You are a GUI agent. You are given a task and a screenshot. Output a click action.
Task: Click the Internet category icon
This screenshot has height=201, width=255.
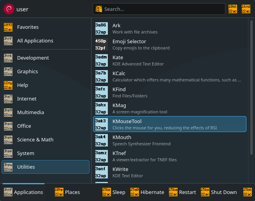tap(8, 99)
